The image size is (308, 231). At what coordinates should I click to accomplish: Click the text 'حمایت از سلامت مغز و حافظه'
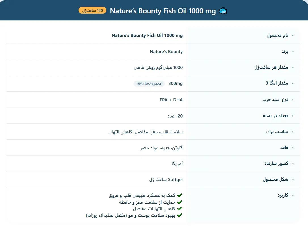tap(147, 202)
